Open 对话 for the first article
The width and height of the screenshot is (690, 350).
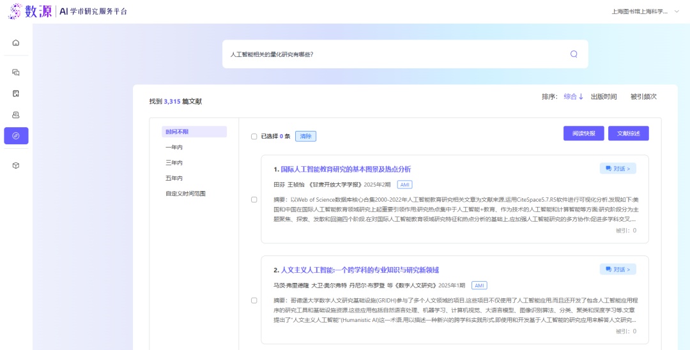coord(617,169)
